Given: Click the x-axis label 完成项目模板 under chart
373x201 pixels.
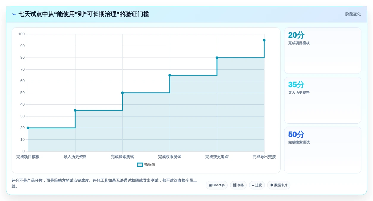Looking at the screenshot, I should (x=28, y=157).
